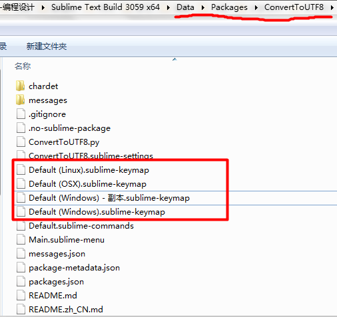
Task: Sort by the 名称 column header
Action: pyautogui.click(x=23, y=66)
